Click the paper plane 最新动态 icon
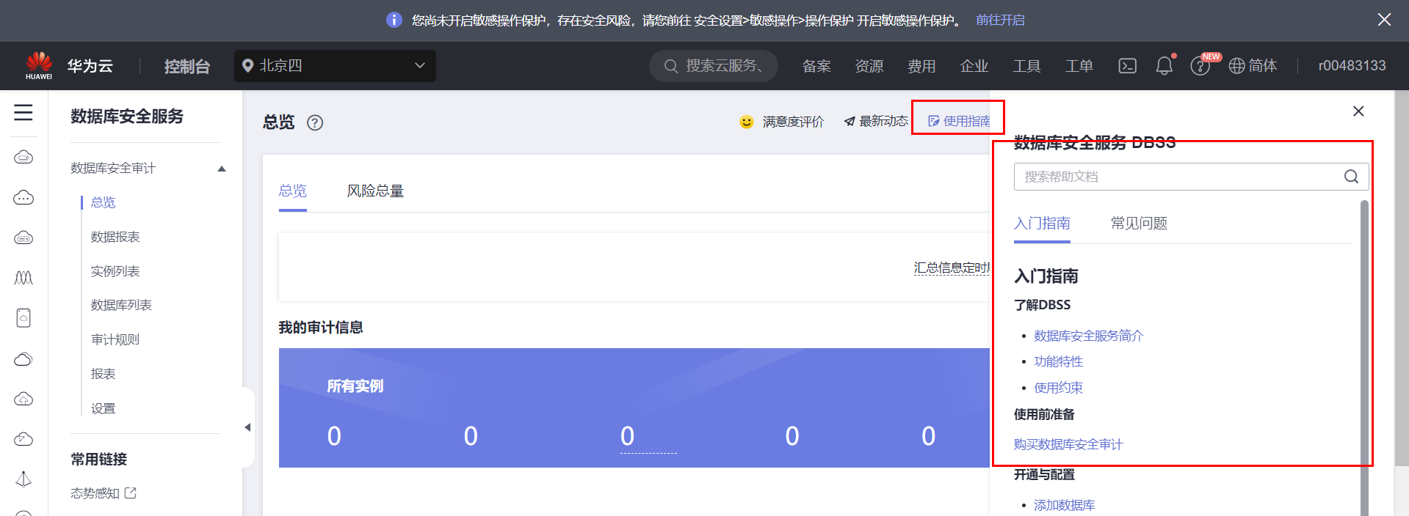 850,122
